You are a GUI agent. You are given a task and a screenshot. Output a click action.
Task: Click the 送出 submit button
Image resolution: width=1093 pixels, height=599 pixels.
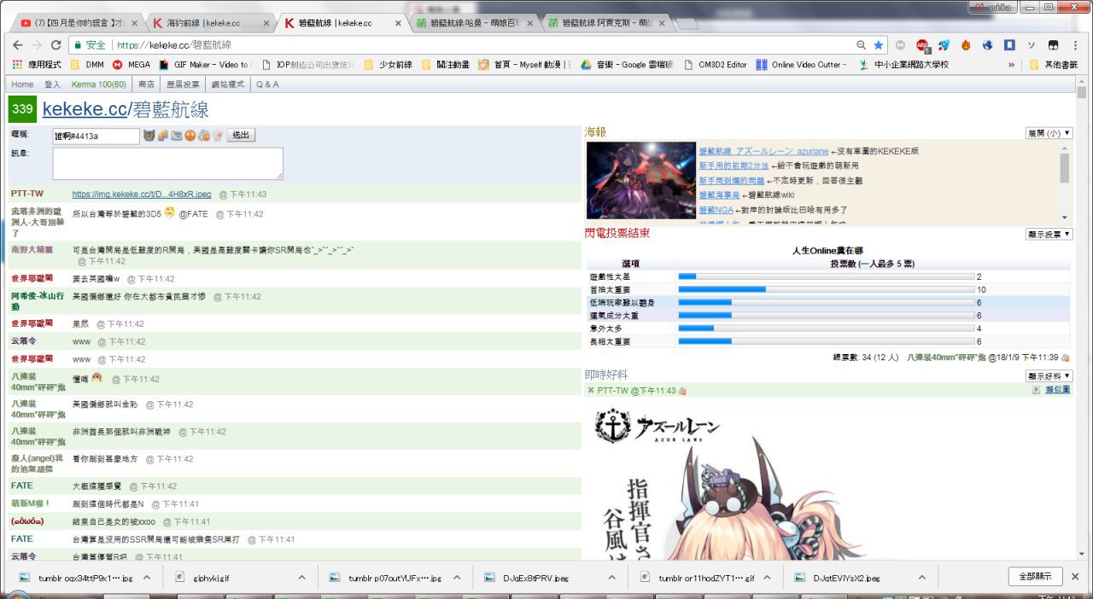tap(243, 136)
